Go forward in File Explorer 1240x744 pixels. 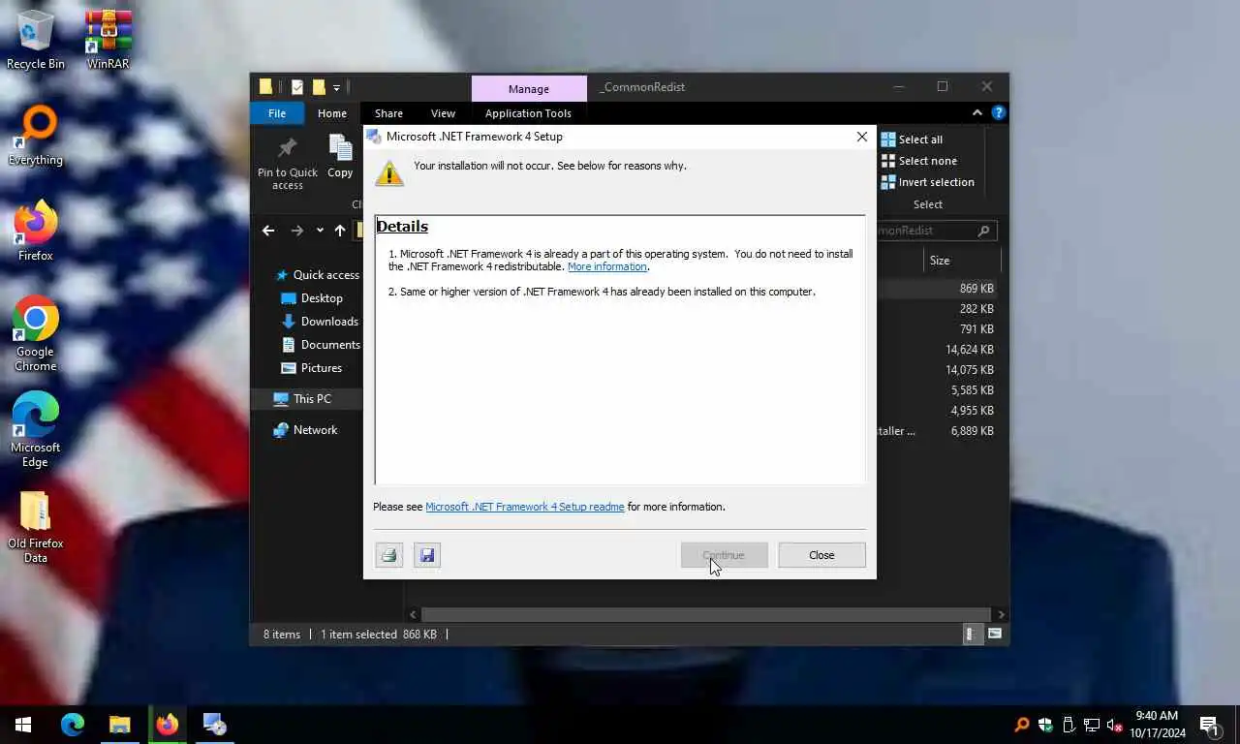pyautogui.click(x=297, y=231)
